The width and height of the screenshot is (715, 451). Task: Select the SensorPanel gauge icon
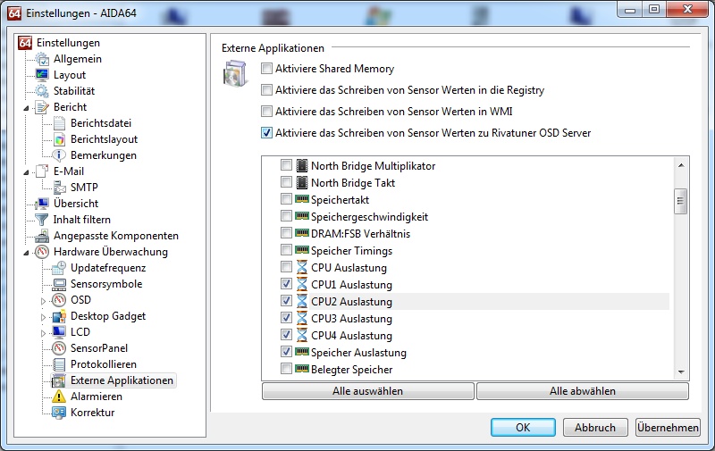[59, 348]
